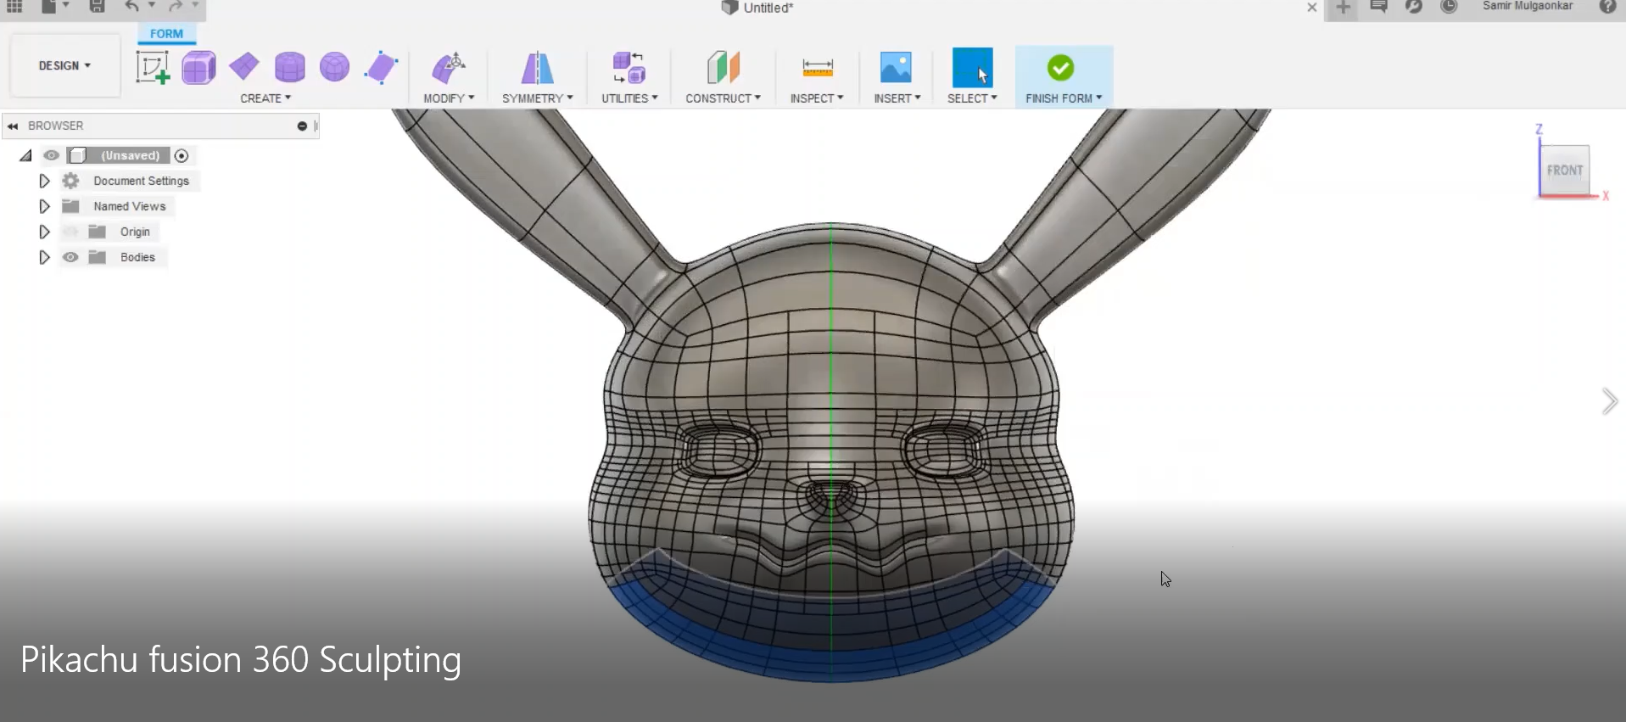Choose the Measure inspect icon
Viewport: 1626px width, 722px height.
(817, 67)
